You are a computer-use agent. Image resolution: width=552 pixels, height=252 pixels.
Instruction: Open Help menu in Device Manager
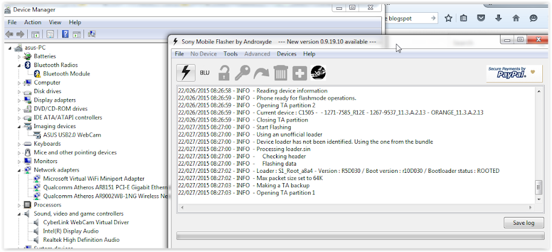click(75, 22)
